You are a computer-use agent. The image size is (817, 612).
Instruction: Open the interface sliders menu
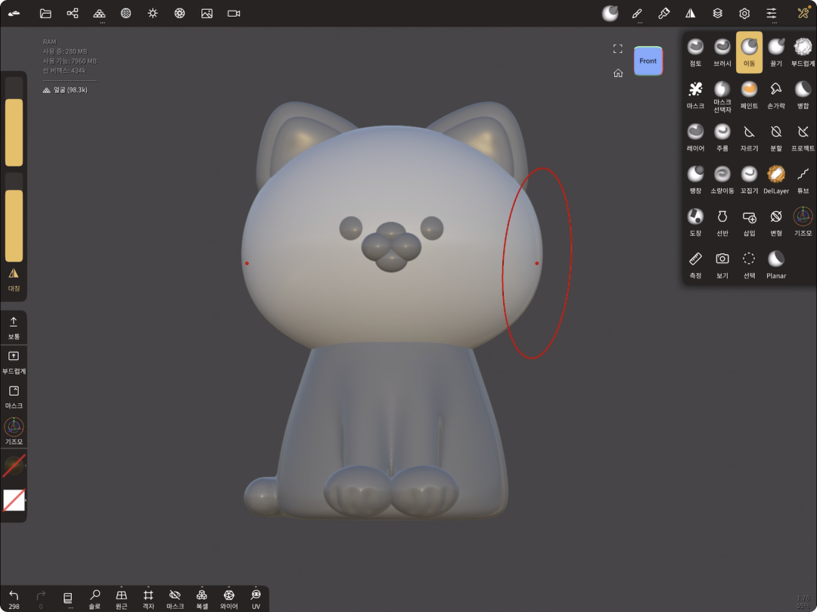pos(771,13)
